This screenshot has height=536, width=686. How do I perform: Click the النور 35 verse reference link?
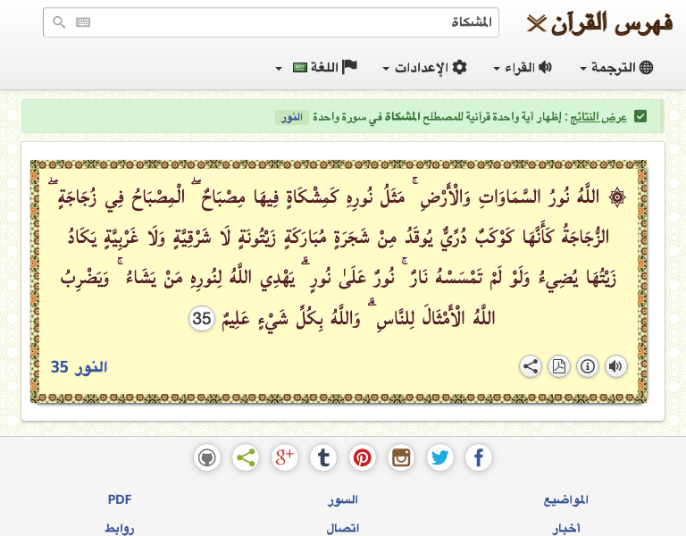[79, 367]
